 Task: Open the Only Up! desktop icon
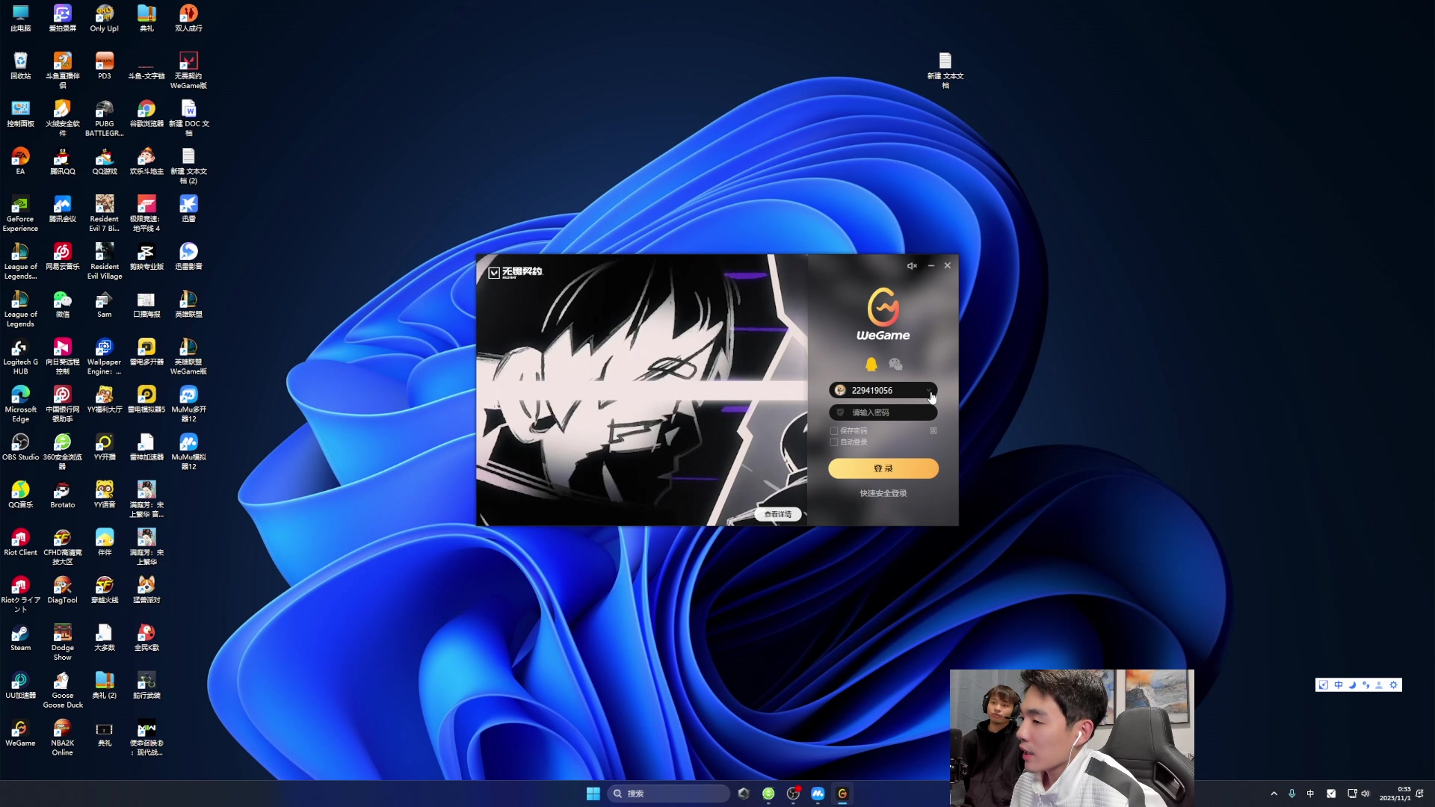pyautogui.click(x=105, y=19)
